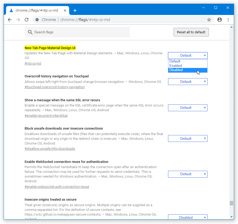Collapse the New Tab Page Material Design dropdown
Screen dimensions: 238x224
coord(188,56)
